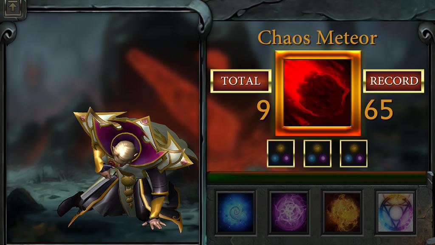The image size is (435, 245).
Task: Cast the Exort fiery orb ability
Action: coord(342,212)
